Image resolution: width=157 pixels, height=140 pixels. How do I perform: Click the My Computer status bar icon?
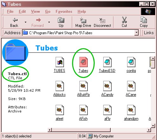90,136
